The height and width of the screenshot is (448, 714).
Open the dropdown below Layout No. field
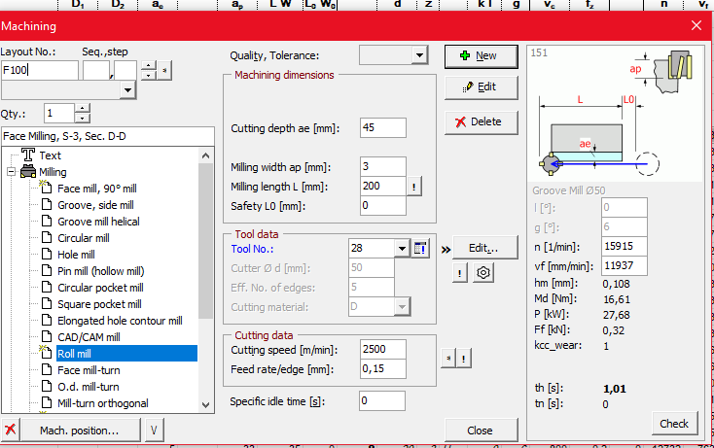128,90
